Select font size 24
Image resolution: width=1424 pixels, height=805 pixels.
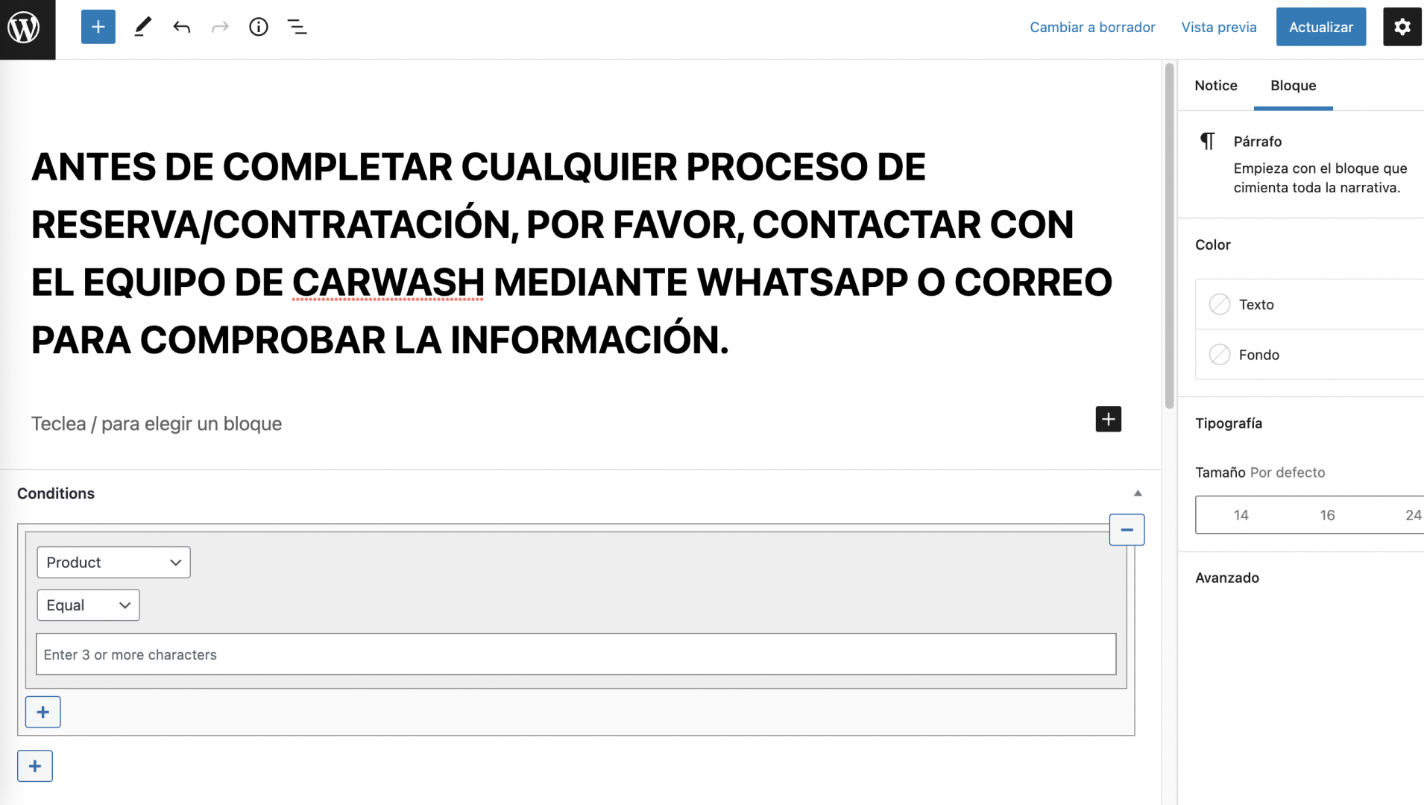pyautogui.click(x=1412, y=515)
